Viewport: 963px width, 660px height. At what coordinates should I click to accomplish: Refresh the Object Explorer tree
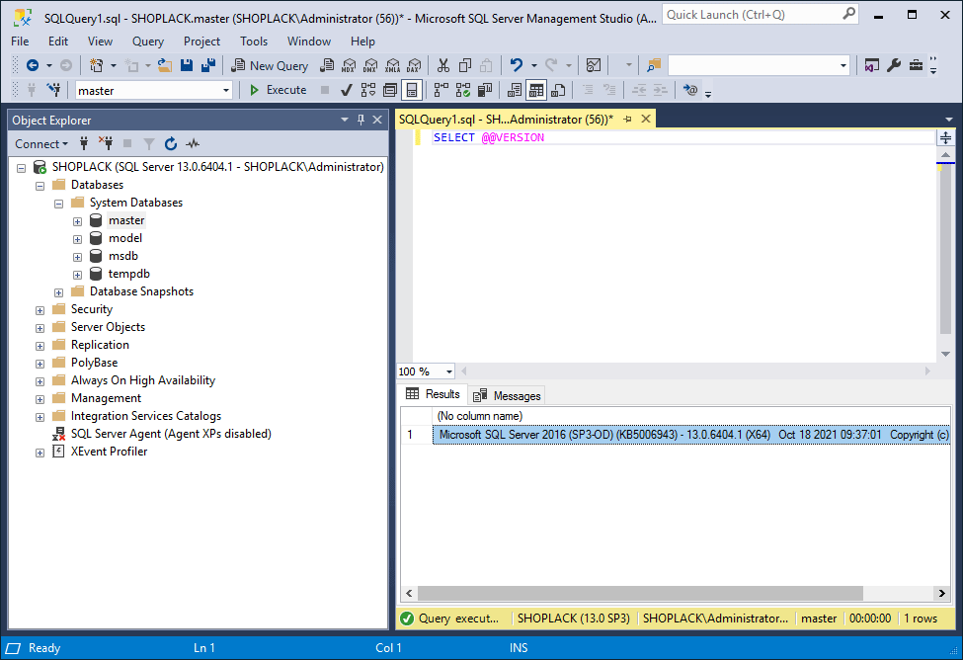click(x=171, y=144)
